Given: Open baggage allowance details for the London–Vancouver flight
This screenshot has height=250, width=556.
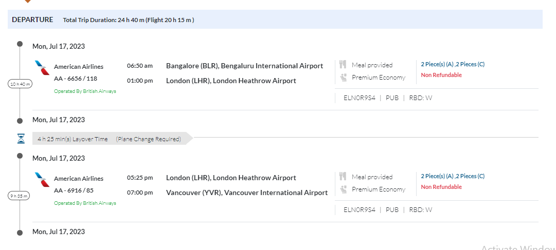Looking at the screenshot, I should [x=453, y=176].
